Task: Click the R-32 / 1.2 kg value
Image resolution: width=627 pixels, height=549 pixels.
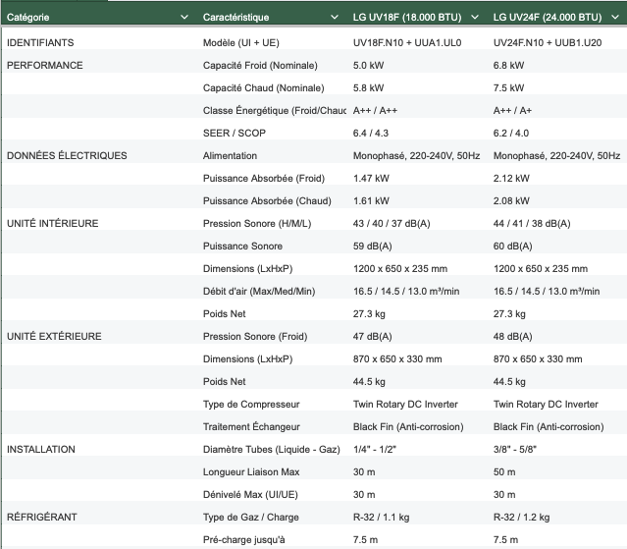Action: (521, 517)
